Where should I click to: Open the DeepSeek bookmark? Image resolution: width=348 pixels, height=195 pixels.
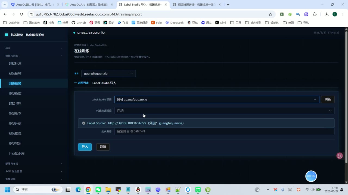tap(174, 23)
